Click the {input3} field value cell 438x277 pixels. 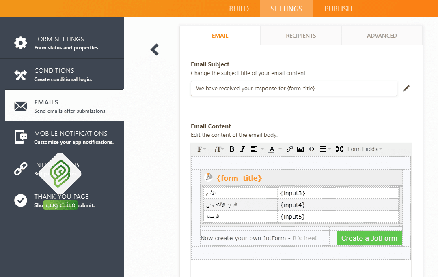[x=338, y=193]
